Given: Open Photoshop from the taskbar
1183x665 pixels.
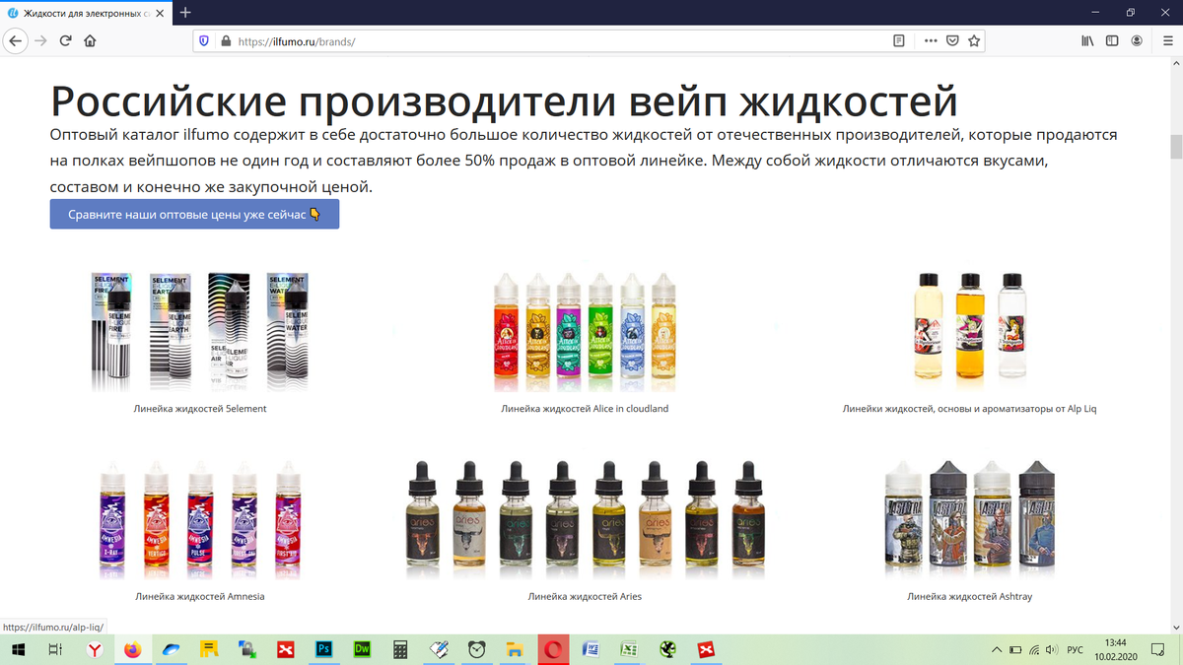Looking at the screenshot, I should coord(322,649).
